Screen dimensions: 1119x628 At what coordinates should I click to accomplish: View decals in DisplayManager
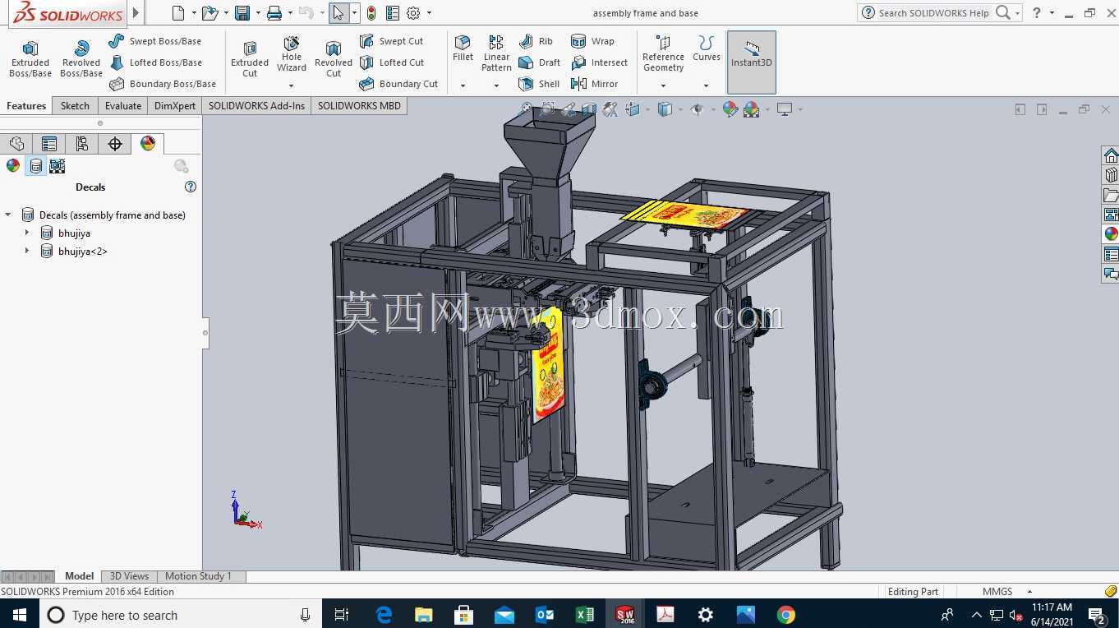35,166
